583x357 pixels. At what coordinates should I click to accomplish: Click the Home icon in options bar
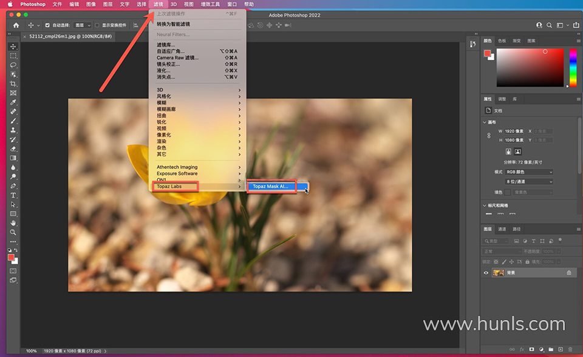coord(16,25)
